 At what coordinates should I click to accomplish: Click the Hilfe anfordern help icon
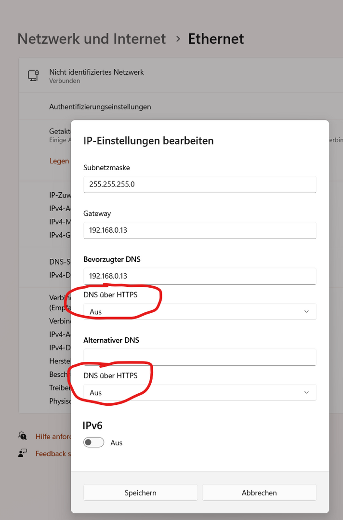[x=23, y=436]
